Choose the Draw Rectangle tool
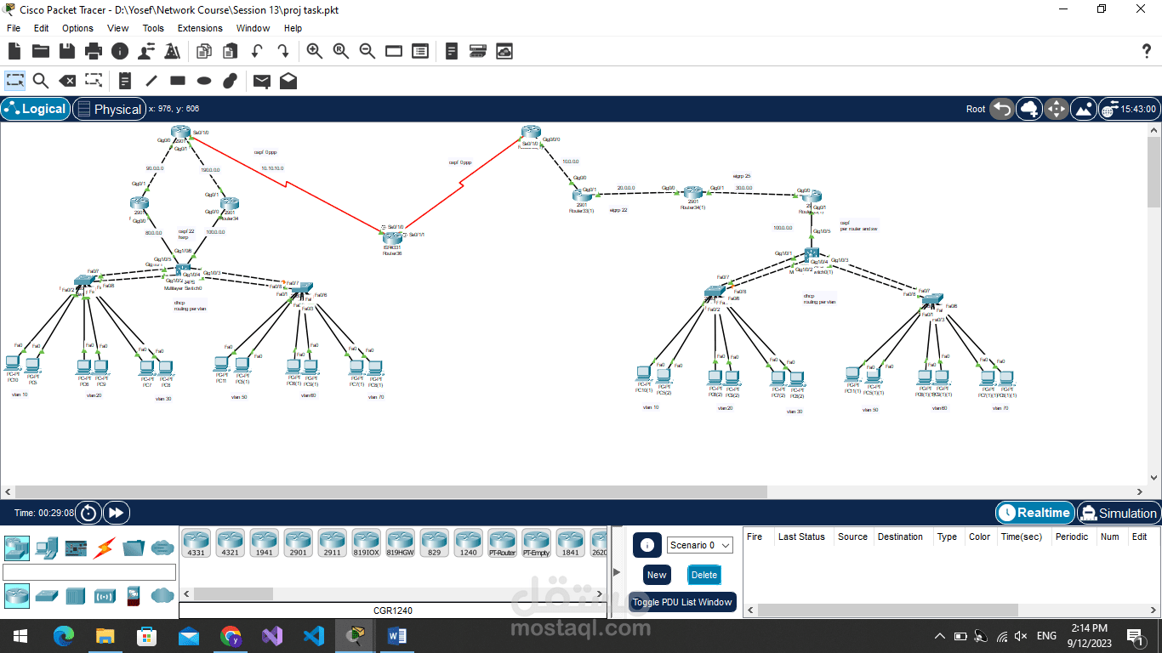The image size is (1162, 653). point(178,81)
